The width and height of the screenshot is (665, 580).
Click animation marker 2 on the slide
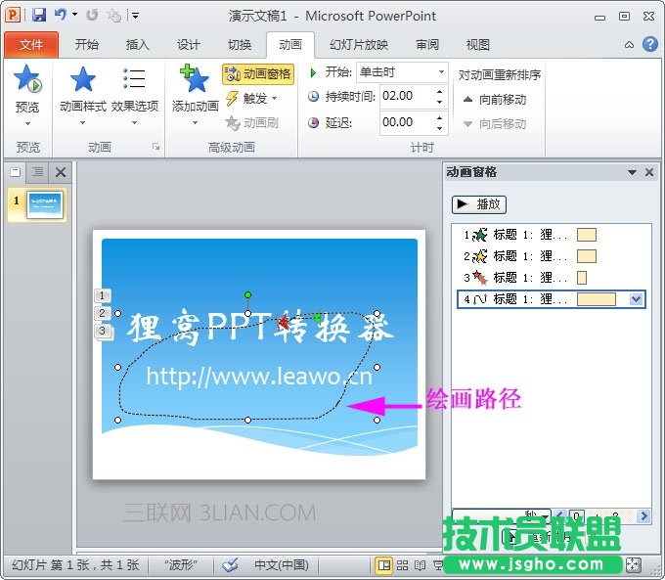pyautogui.click(x=103, y=313)
